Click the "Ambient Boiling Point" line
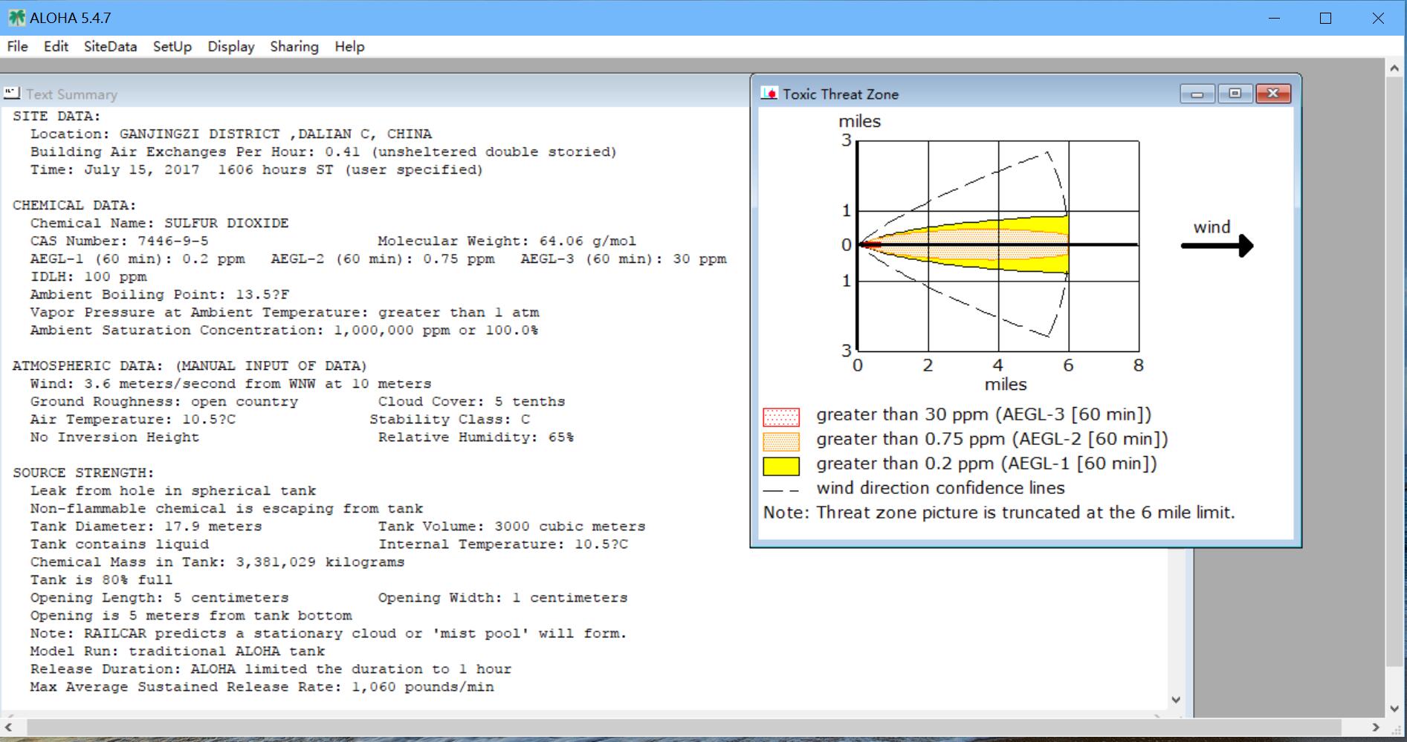 click(160, 295)
